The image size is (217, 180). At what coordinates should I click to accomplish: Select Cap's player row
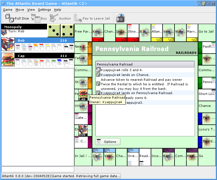[x=38, y=60]
